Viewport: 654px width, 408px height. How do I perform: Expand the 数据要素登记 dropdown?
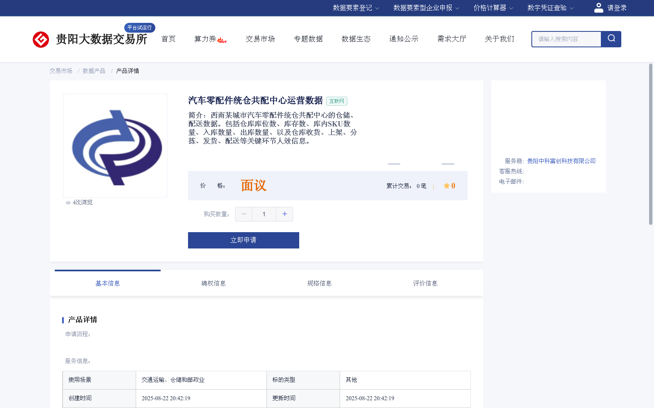(x=356, y=8)
